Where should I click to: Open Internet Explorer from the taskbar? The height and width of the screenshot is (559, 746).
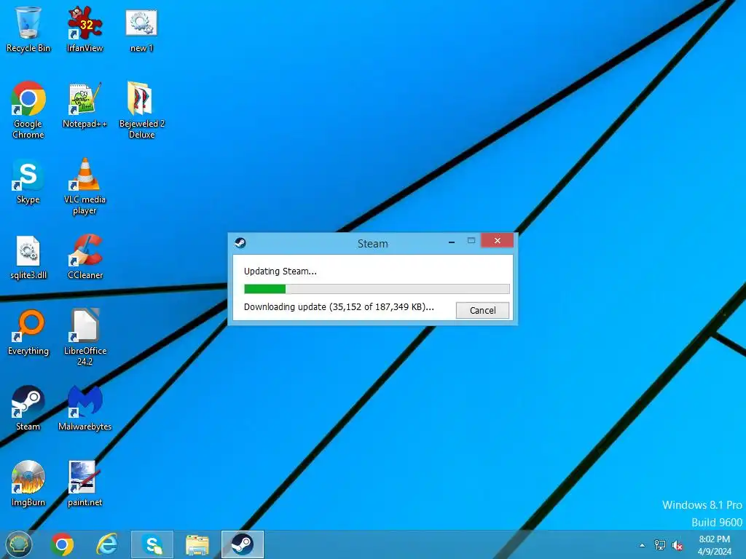tap(107, 544)
